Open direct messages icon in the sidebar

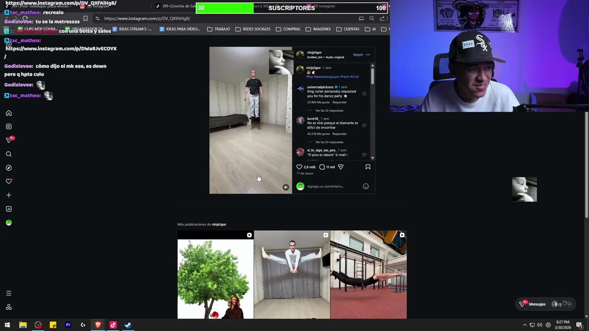[x=9, y=140]
